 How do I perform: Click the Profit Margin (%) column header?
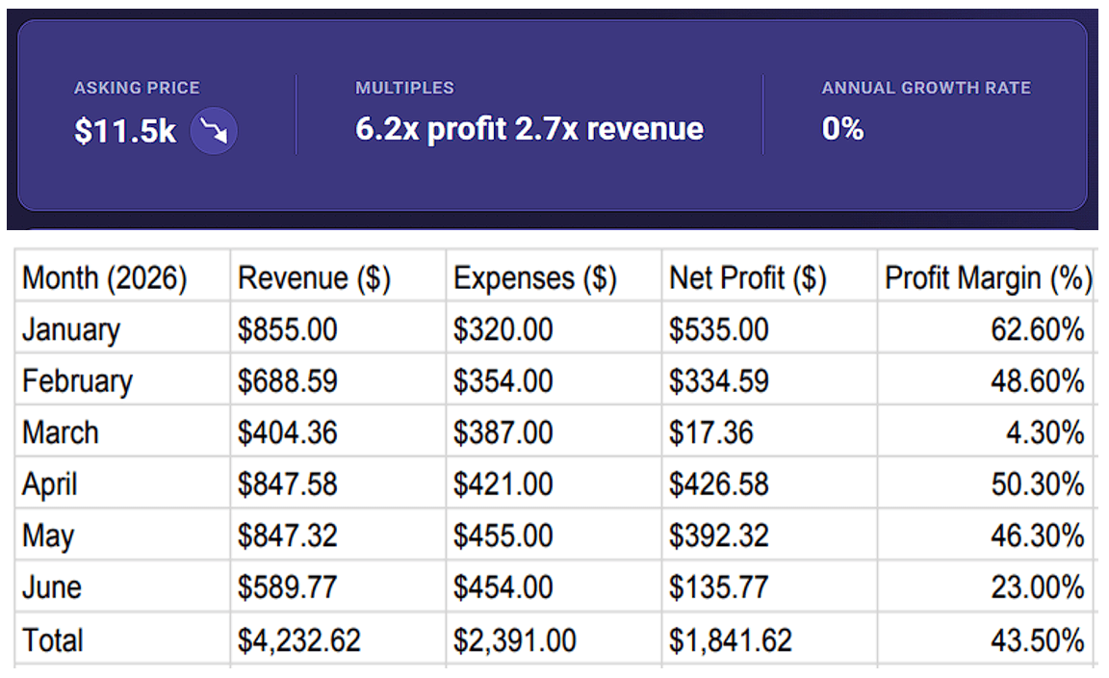[986, 276]
